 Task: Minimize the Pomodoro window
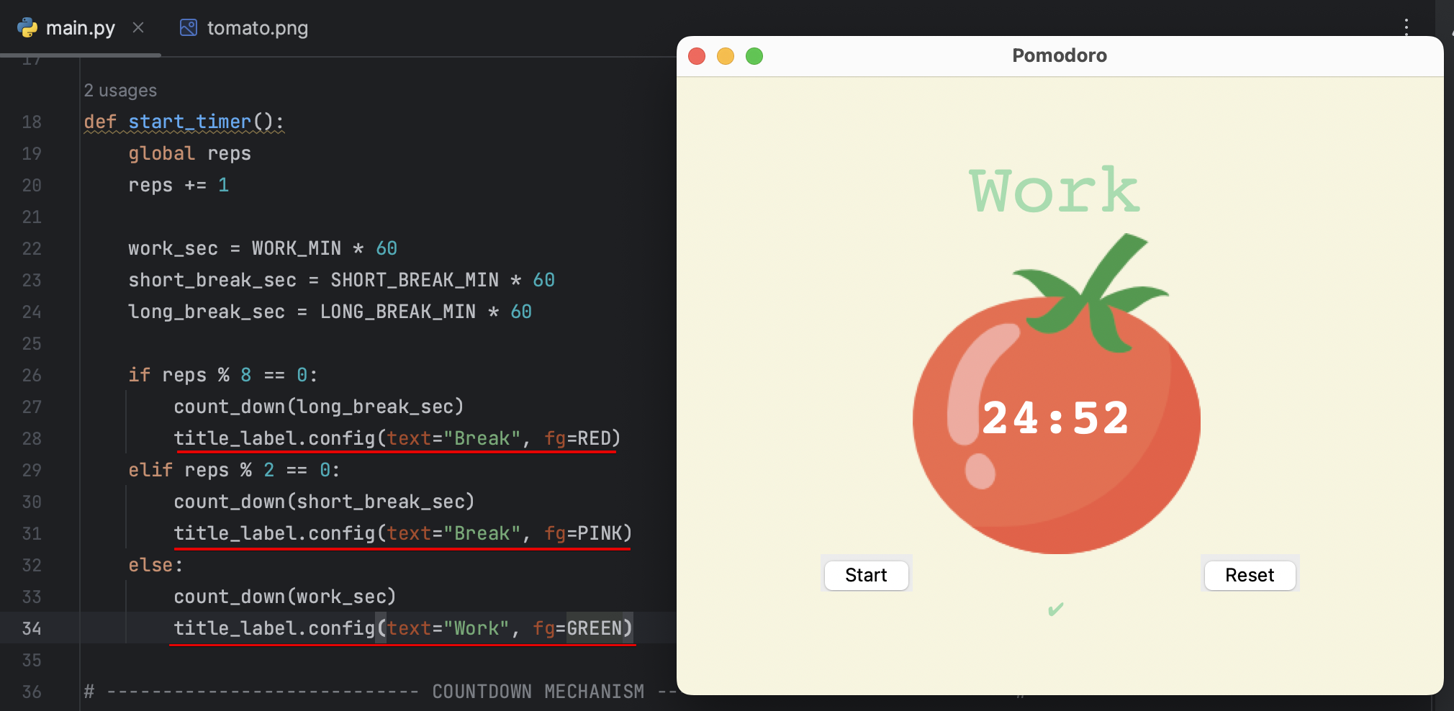726,56
